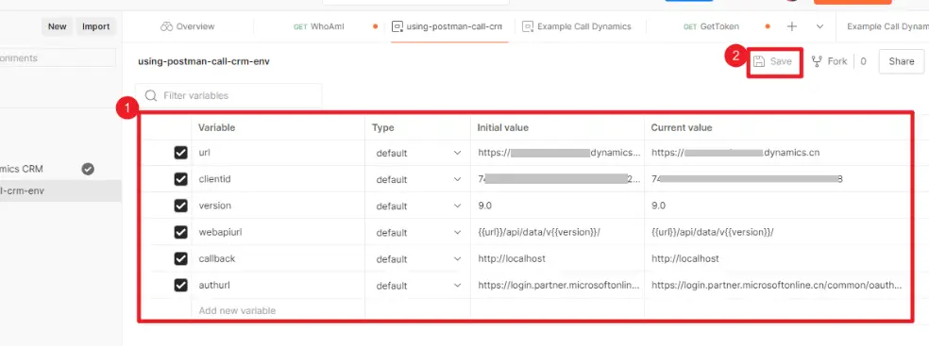
Task: Click the clientid variable name cell
Action: [x=278, y=179]
